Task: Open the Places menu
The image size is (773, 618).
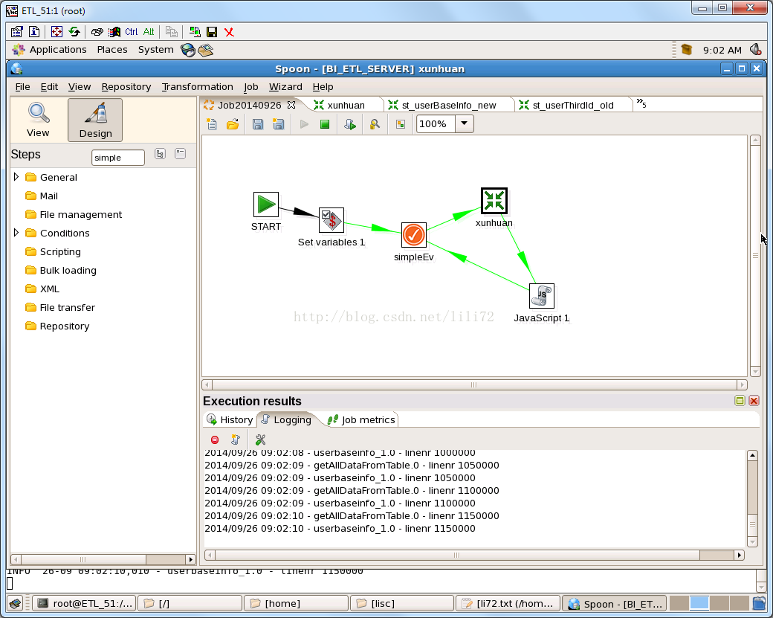Action: click(x=112, y=50)
